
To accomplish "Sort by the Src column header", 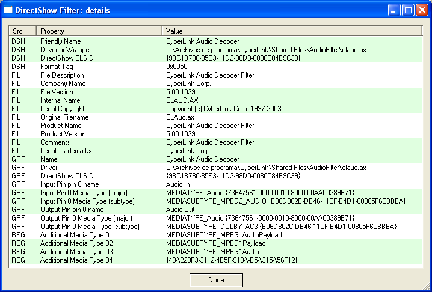I will (23, 31).
